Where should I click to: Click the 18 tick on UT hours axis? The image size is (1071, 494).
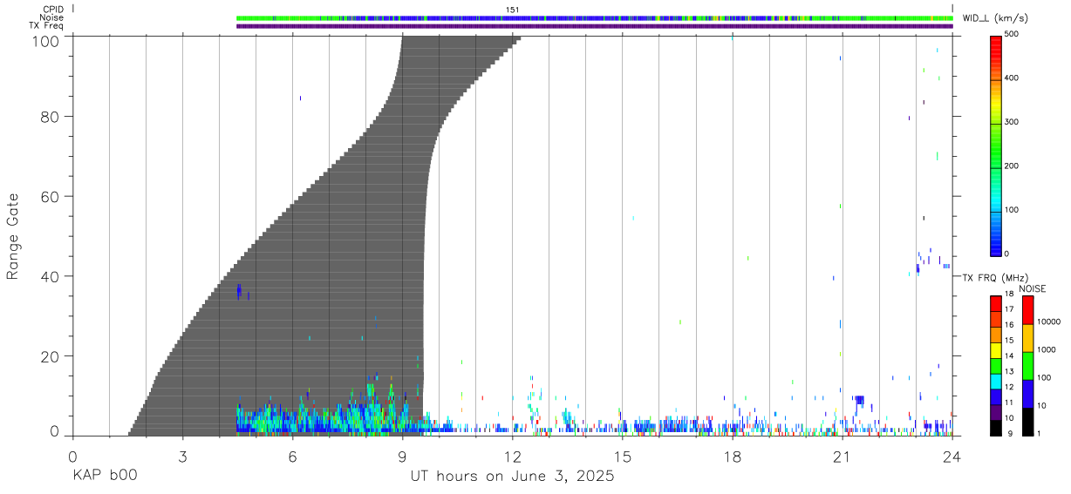pyautogui.click(x=733, y=456)
